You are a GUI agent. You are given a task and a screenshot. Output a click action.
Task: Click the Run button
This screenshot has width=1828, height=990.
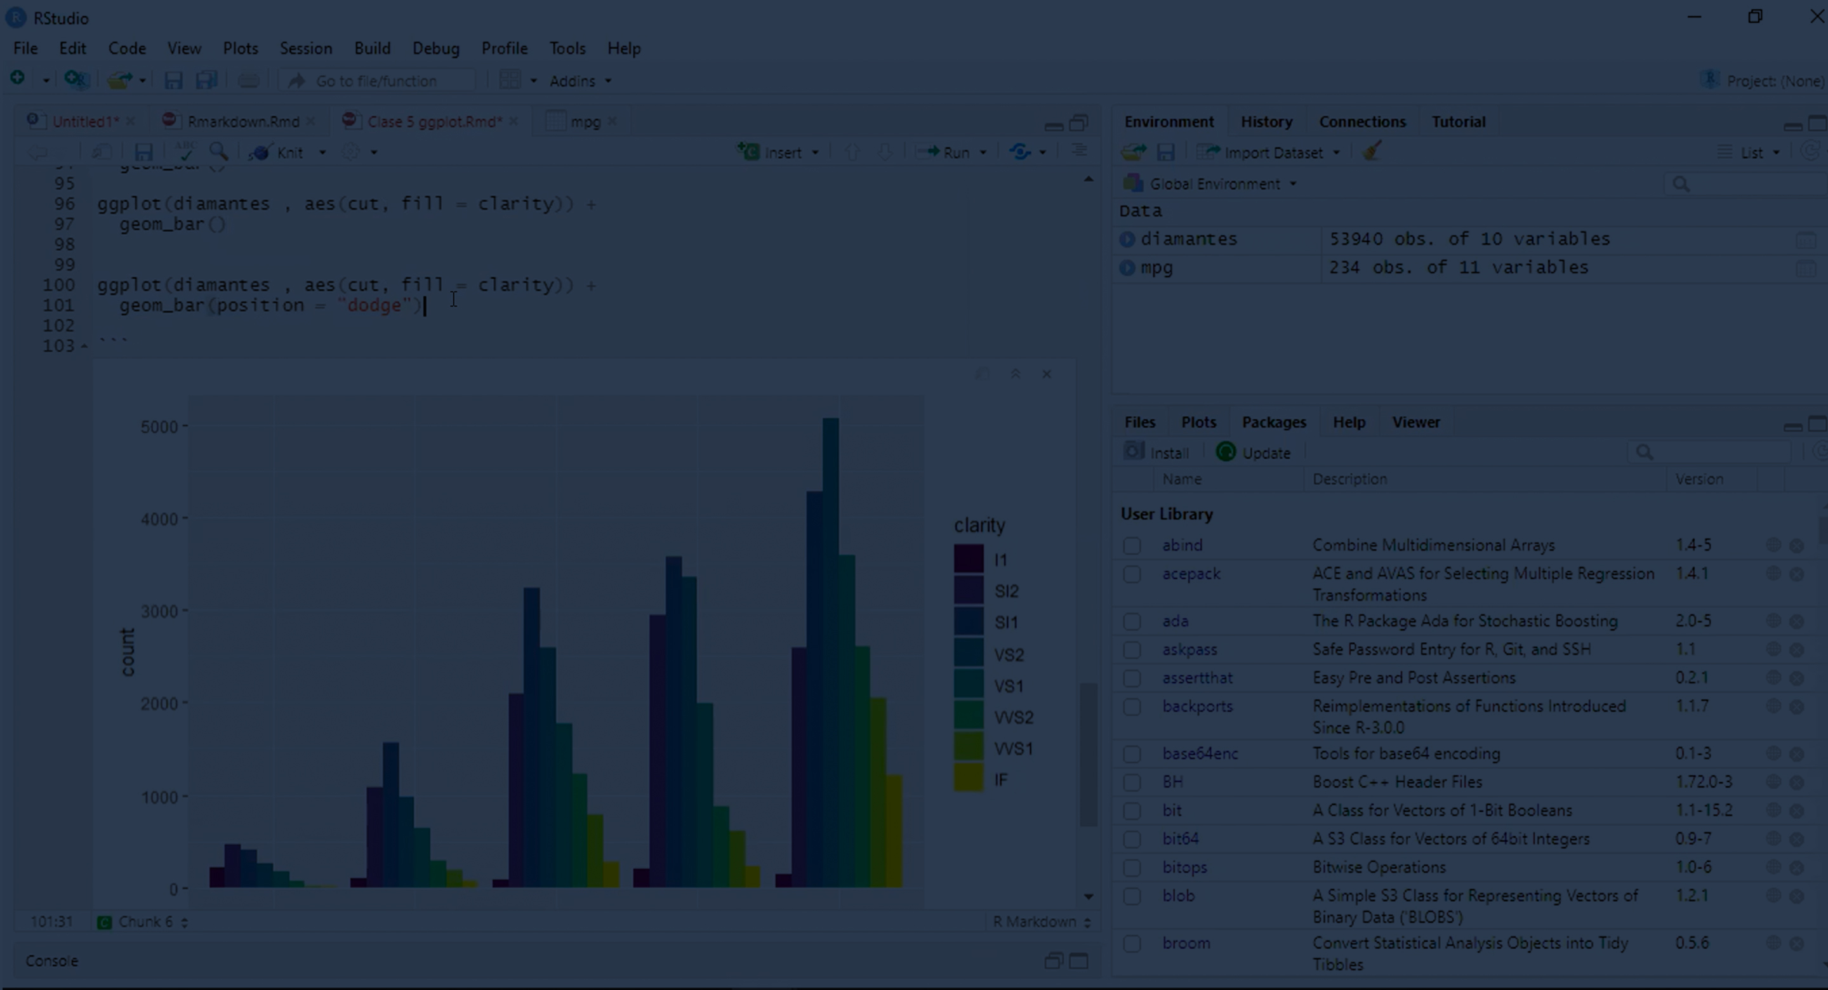tap(944, 152)
